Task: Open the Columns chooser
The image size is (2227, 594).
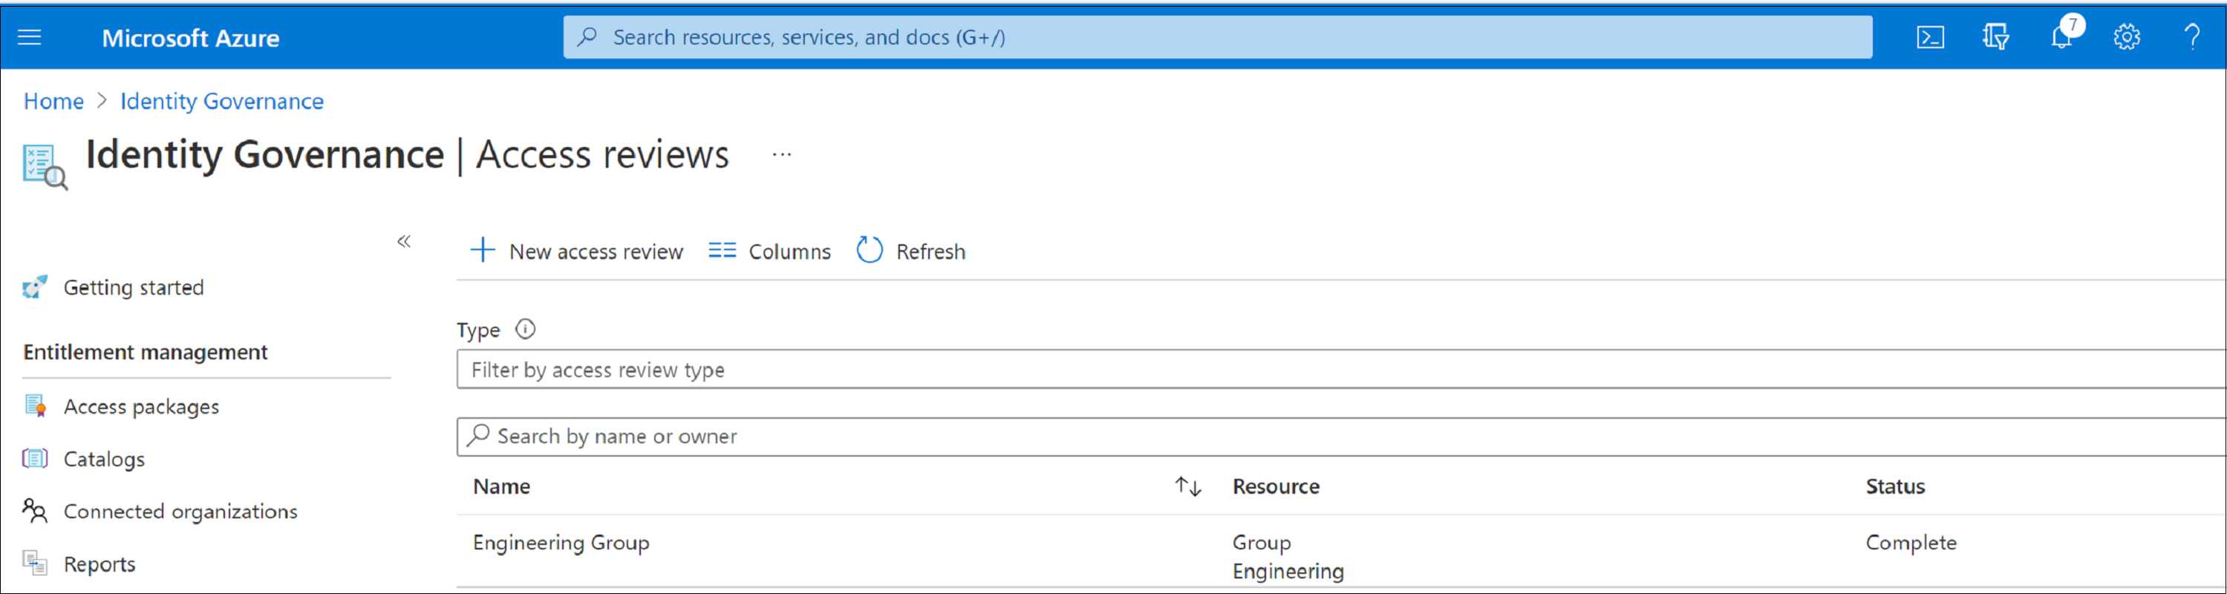Action: click(x=769, y=251)
